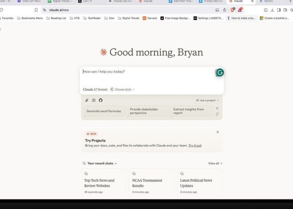Open the NCAA Tournament Results chat

pyautogui.click(x=152, y=183)
